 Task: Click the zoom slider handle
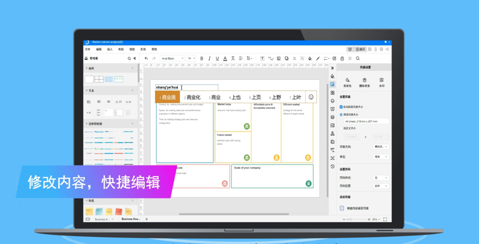[351, 219]
